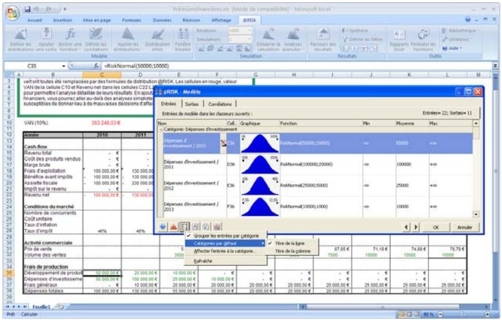Toggle Grouper les entrées par catégorie
502x320 pixels.
point(226,235)
